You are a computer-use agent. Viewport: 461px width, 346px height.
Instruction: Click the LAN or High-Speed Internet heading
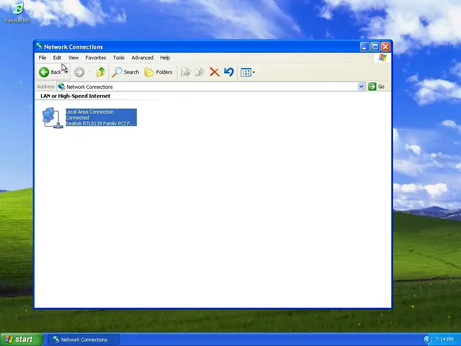(75, 96)
